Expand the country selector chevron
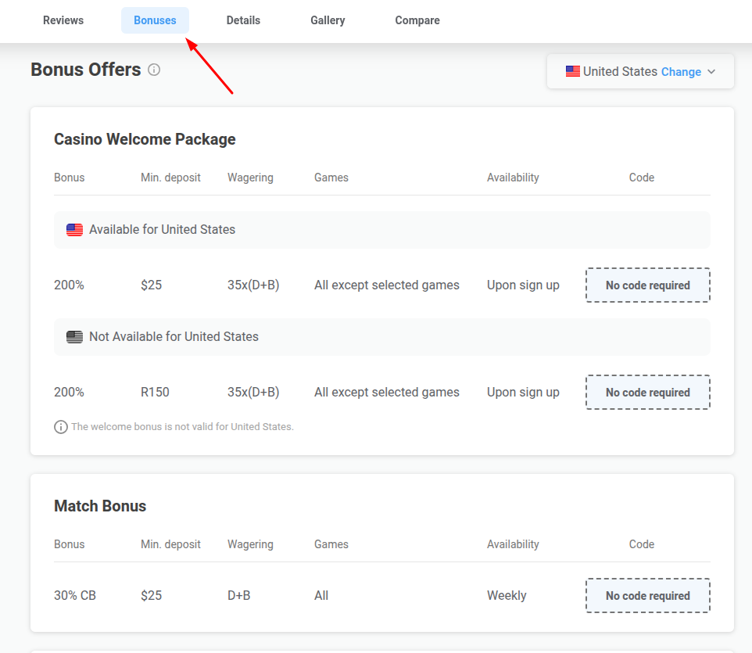This screenshot has height=653, width=752. tap(711, 71)
